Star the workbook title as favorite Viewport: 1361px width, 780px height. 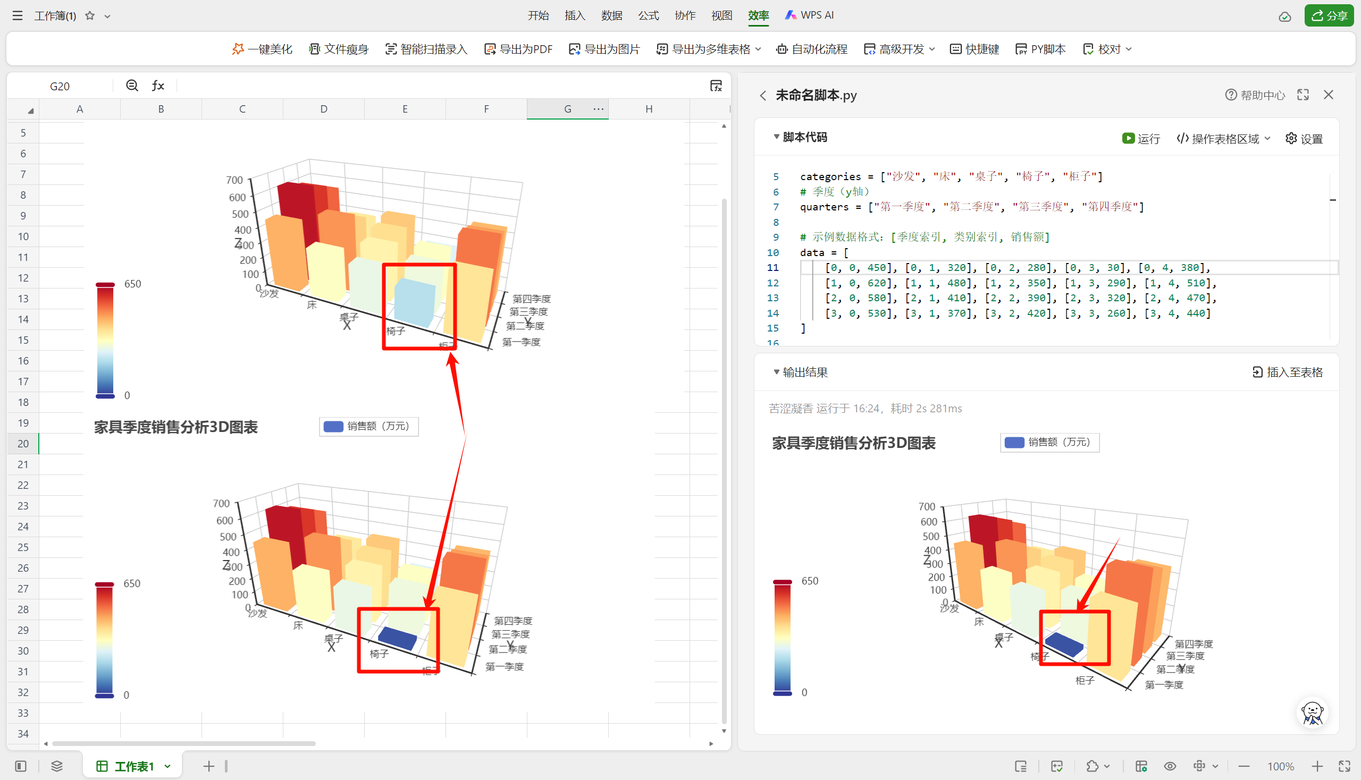point(90,16)
